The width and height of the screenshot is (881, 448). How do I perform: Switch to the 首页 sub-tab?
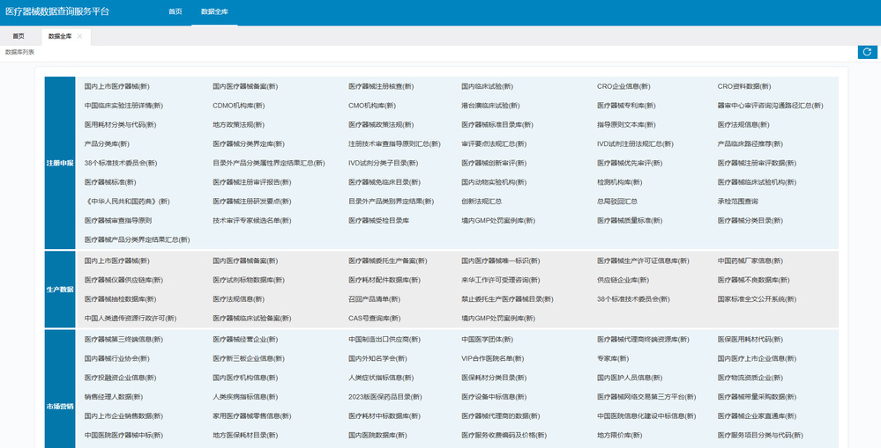19,36
